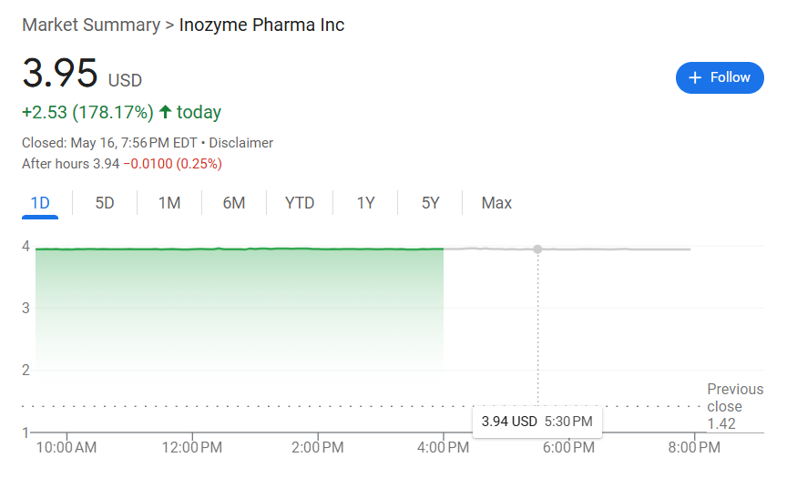Click the 3.94 USD 5:30 PM tooltip

537,422
